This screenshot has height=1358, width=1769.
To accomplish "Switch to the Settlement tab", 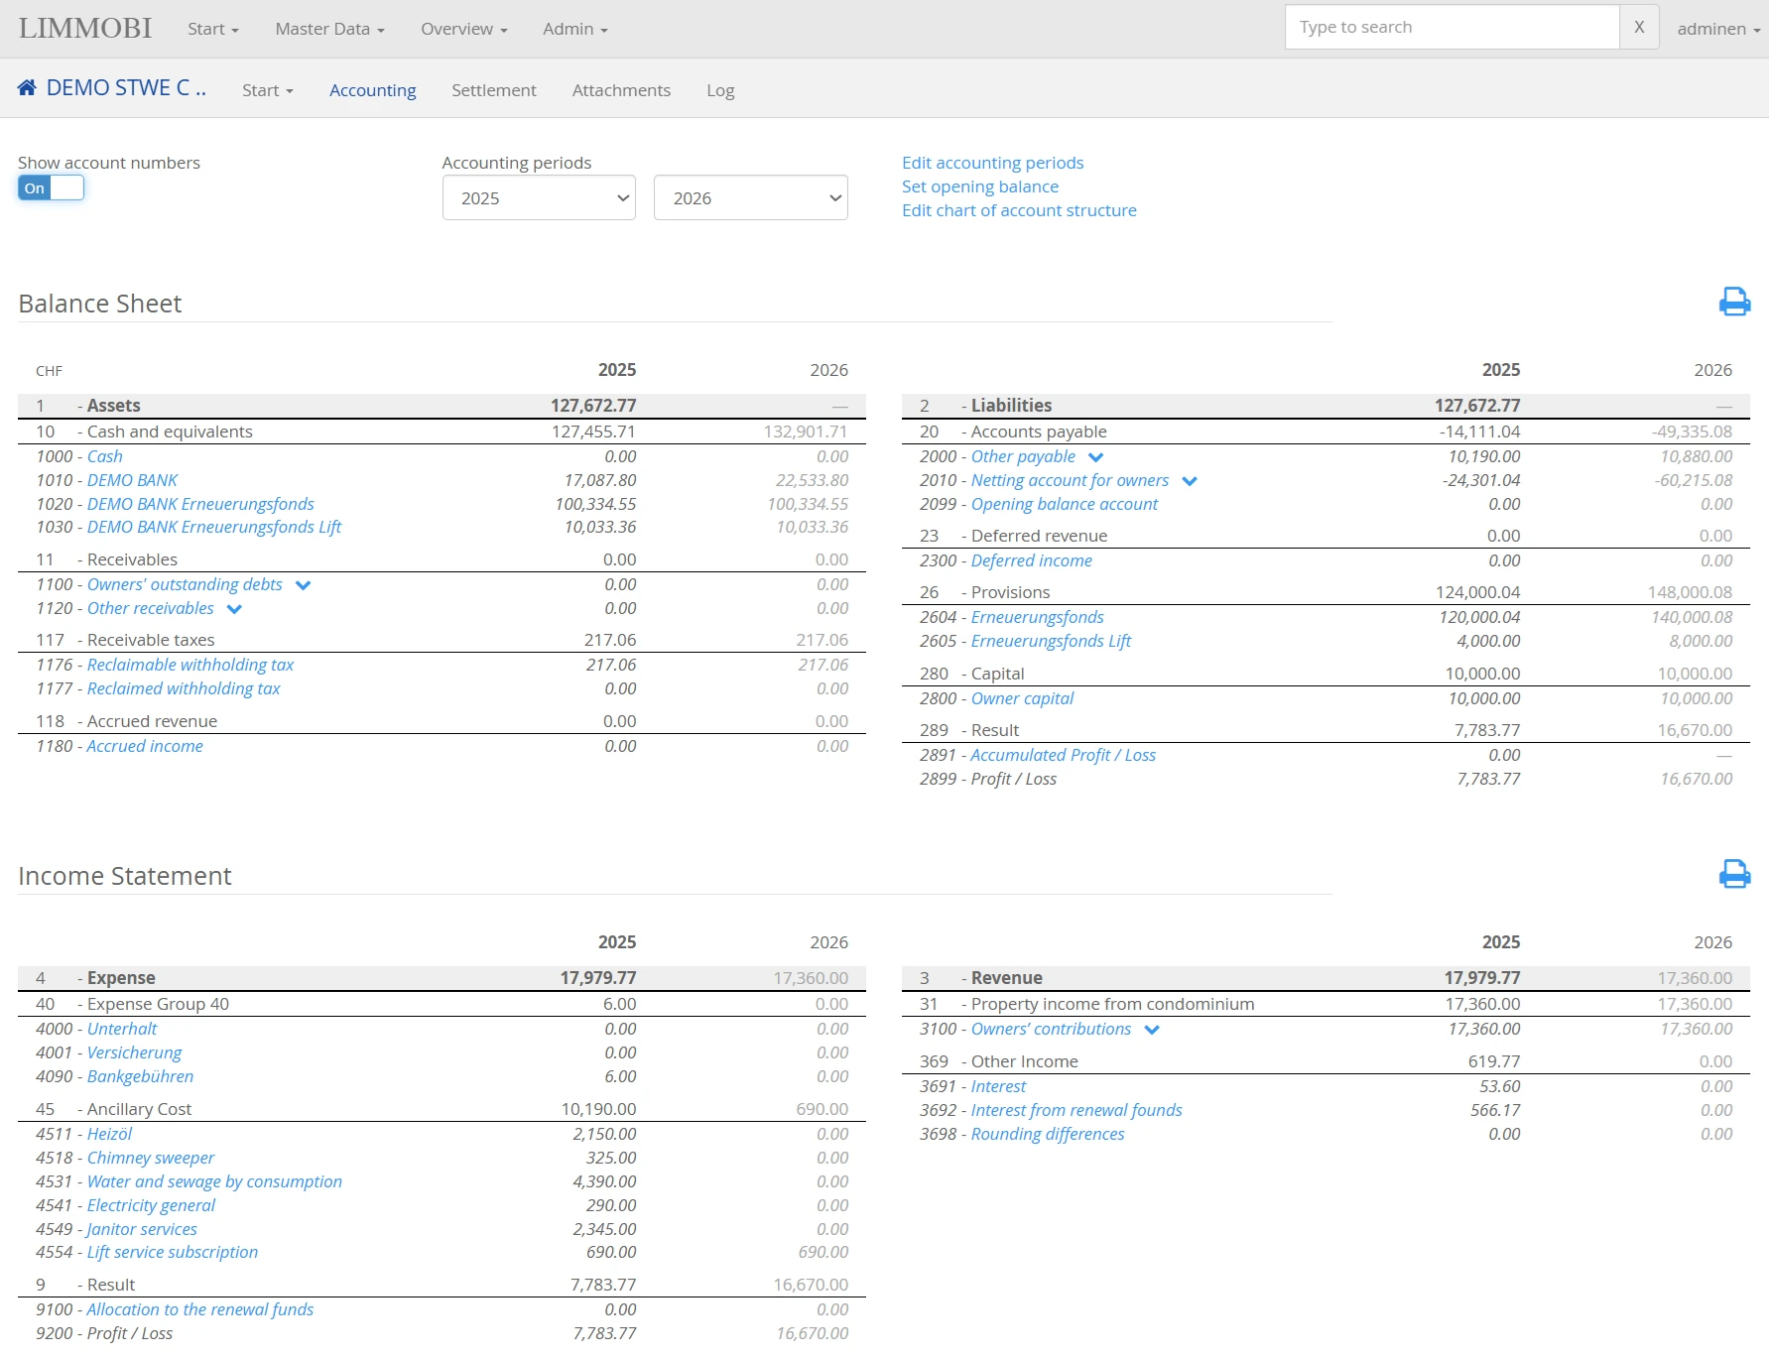I will click(494, 90).
